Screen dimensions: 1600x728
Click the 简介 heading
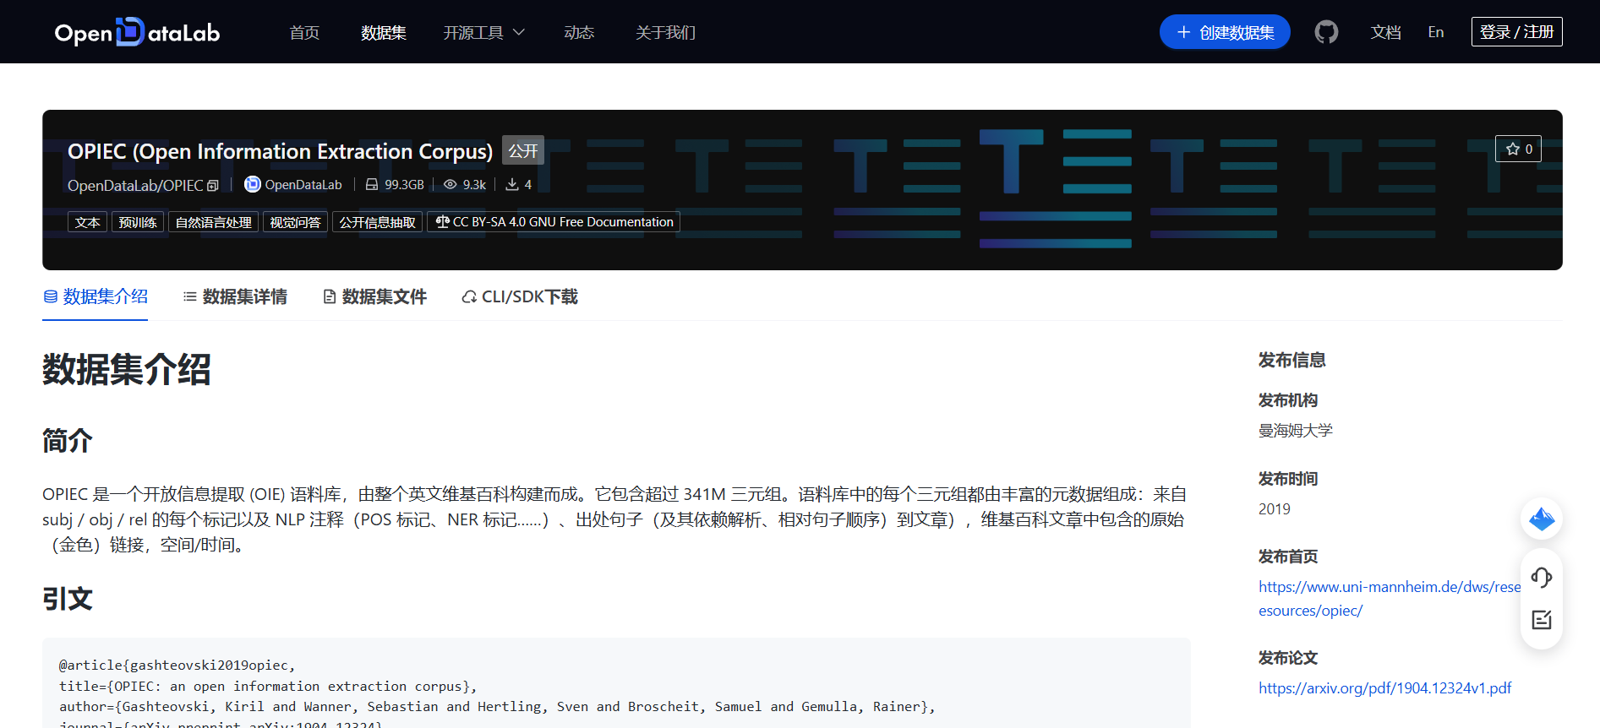[x=67, y=440]
